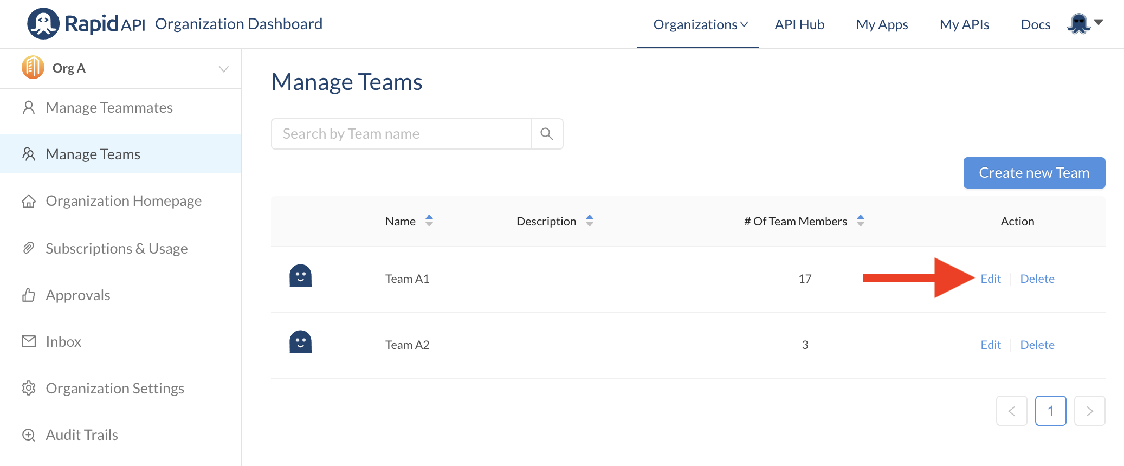This screenshot has height=466, width=1124.
Task: Click Delete for Team A1
Action: click(x=1037, y=279)
